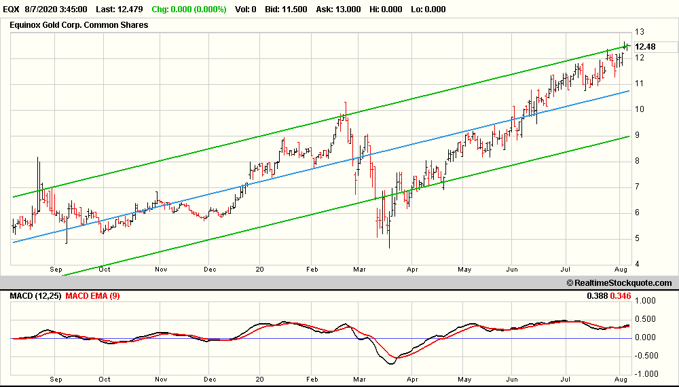
Task: Click the 9 price level on y-axis
Action: 638,135
